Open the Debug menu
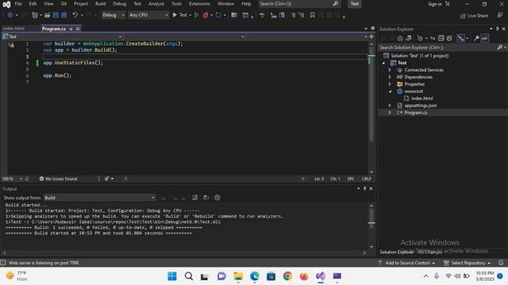Screen dimensions: 508x285 coord(120,3)
